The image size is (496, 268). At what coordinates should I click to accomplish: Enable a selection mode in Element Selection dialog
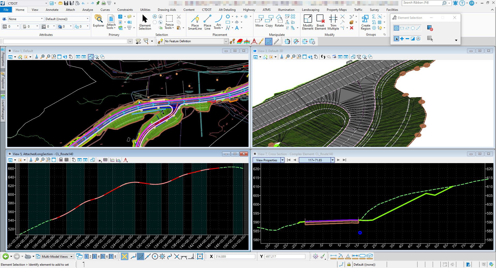397,28
